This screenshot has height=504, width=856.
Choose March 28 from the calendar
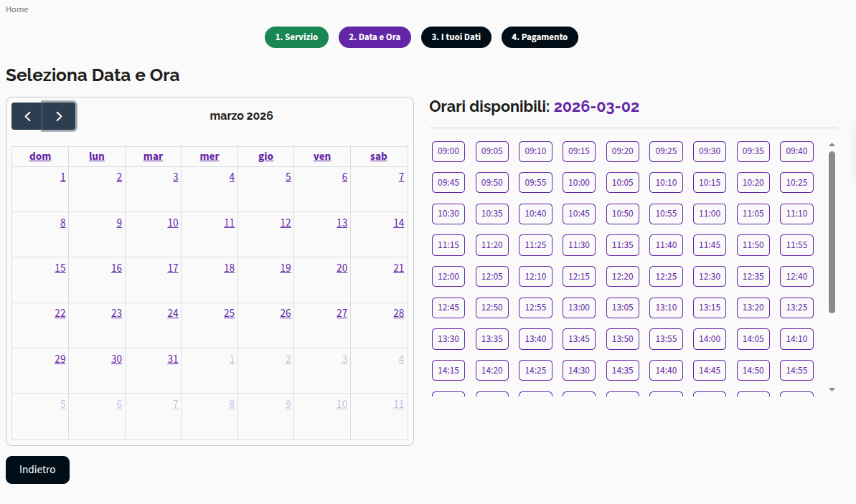(x=398, y=313)
